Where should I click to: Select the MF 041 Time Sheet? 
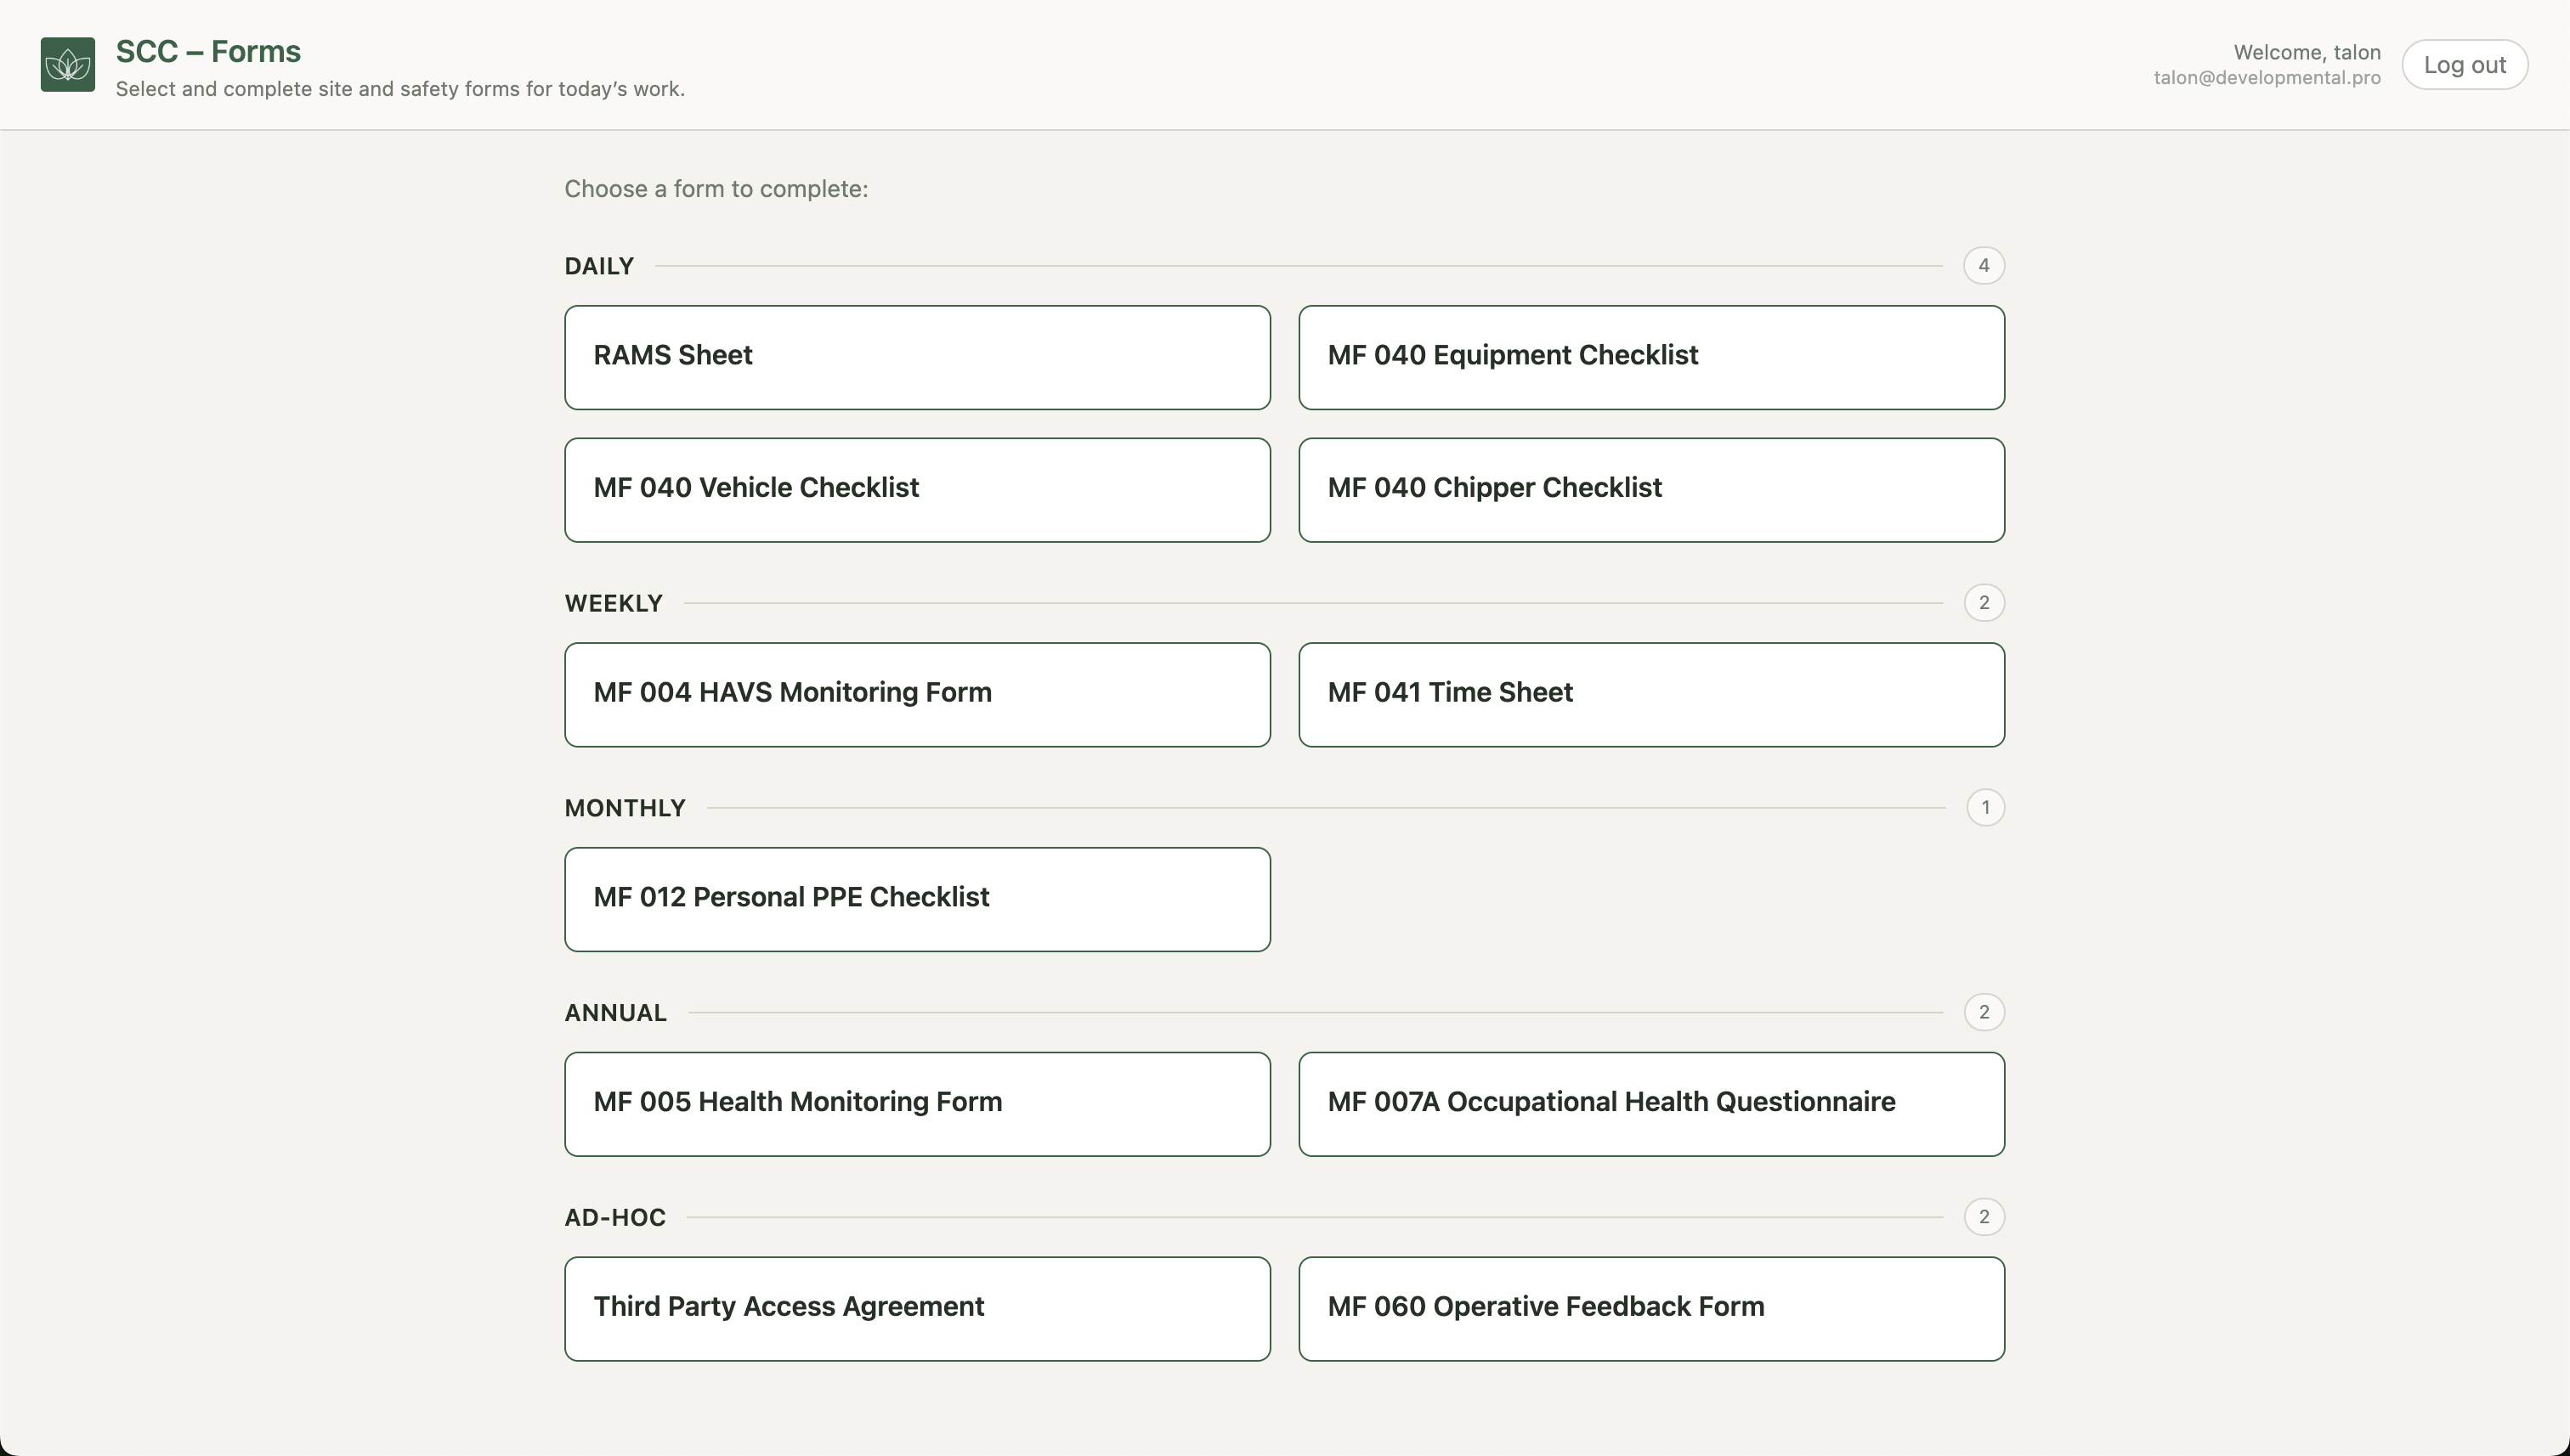click(1650, 694)
